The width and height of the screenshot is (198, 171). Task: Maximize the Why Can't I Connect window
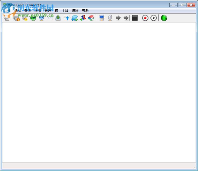coord(182,5)
